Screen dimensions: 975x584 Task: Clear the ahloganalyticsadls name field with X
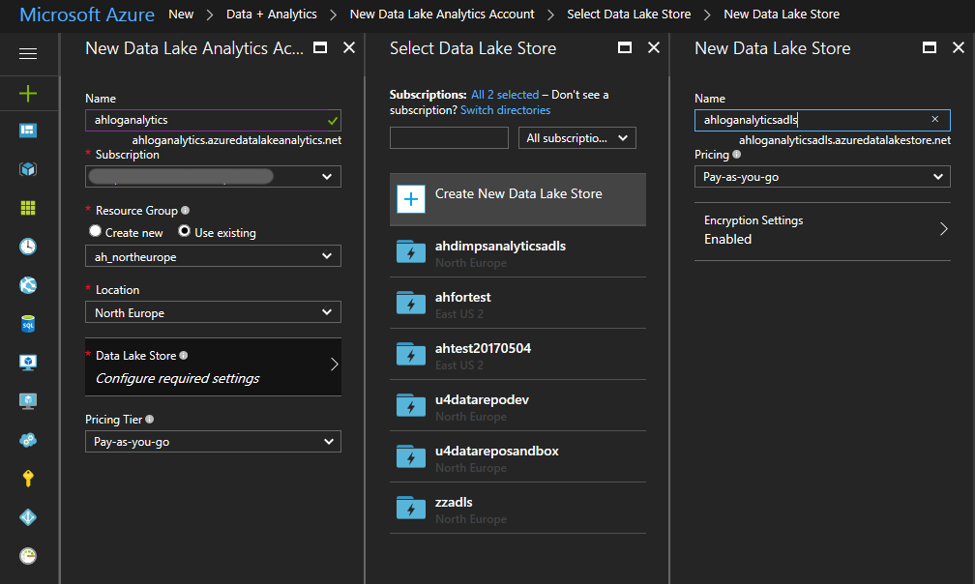coord(935,119)
